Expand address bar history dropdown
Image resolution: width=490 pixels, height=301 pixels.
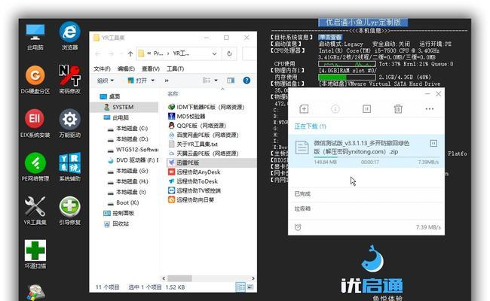tap(214, 53)
